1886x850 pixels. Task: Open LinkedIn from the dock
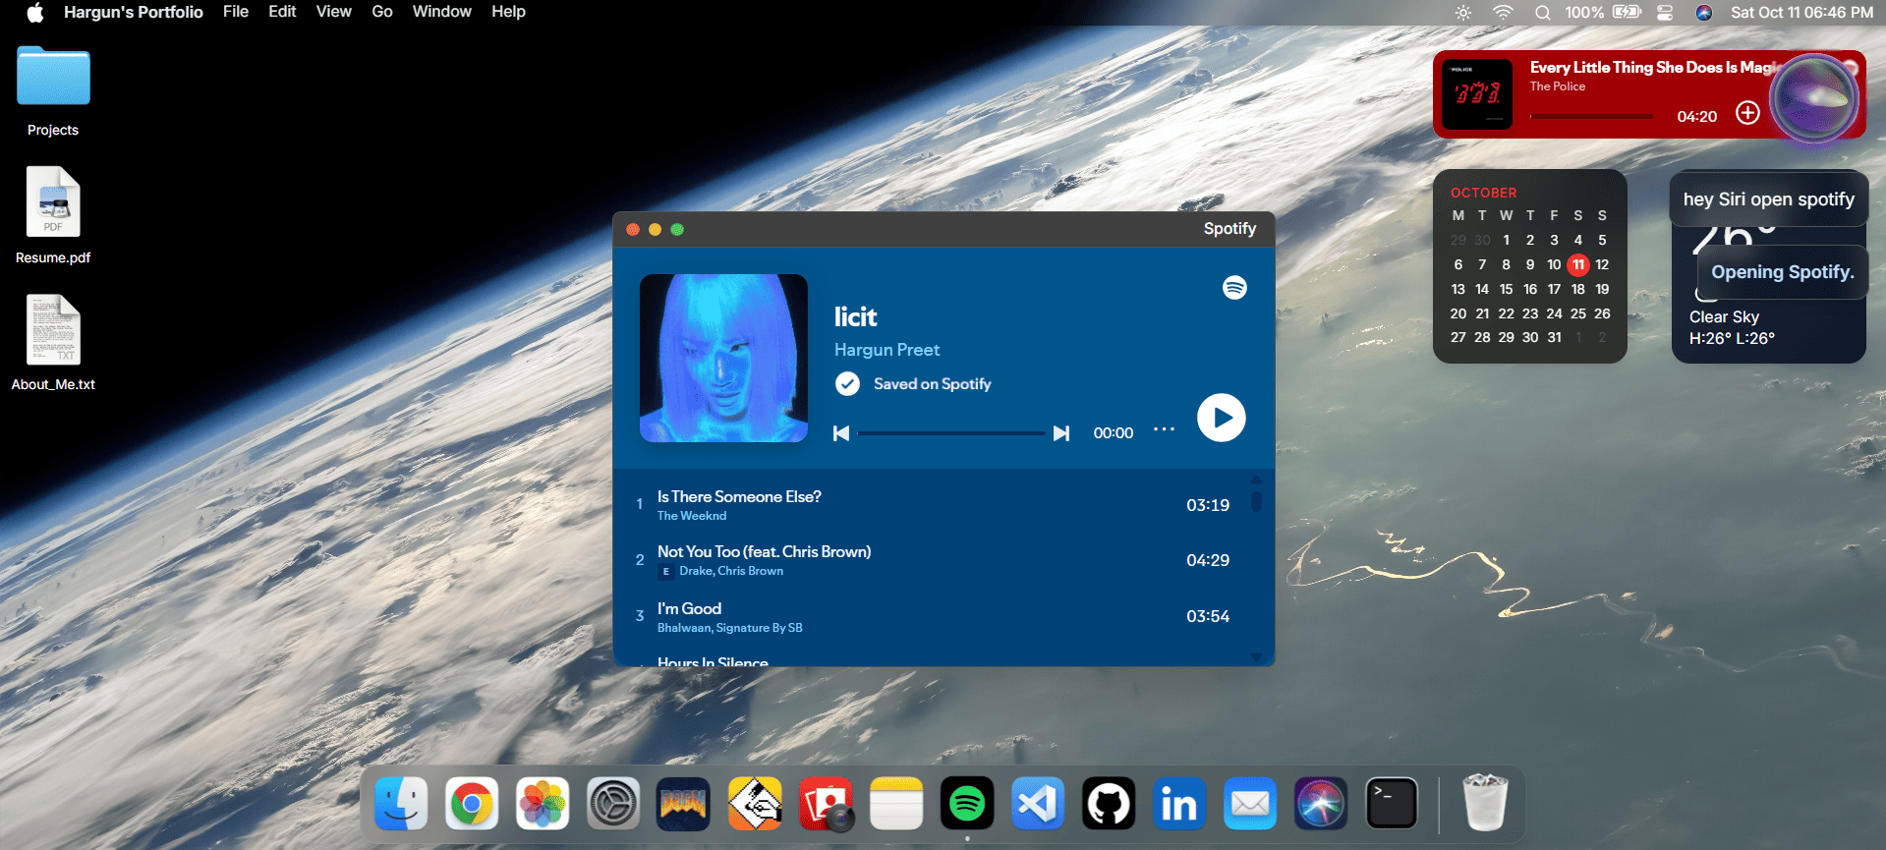pyautogui.click(x=1179, y=804)
